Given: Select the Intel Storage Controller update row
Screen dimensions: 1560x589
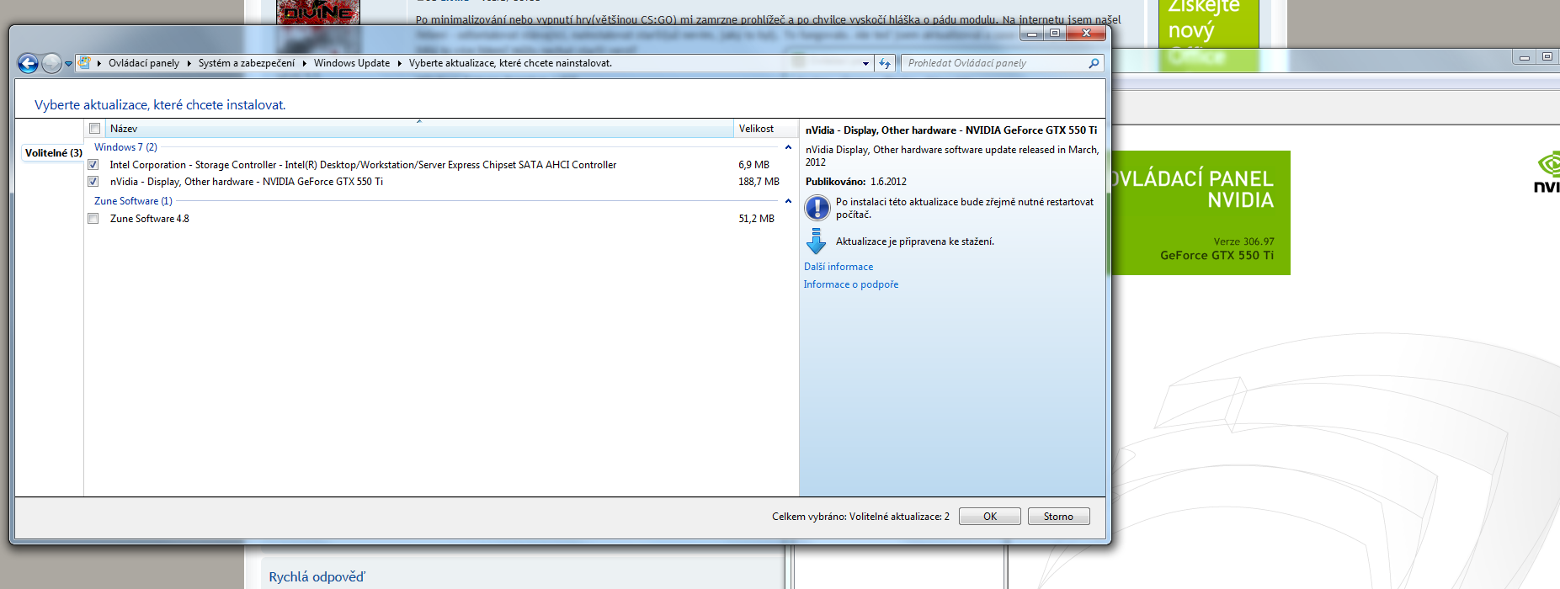Looking at the screenshot, I should pos(441,165).
